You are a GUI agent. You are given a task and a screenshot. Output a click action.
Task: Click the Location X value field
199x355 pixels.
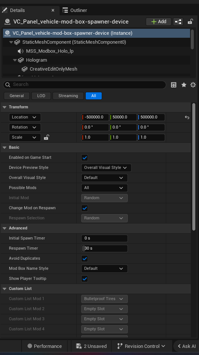pos(95,117)
